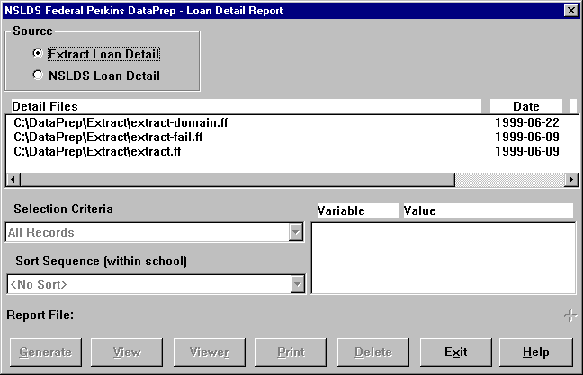Click the horizontal scrollbar thumb in file list
Screen dimensions: 583x375
click(238, 180)
